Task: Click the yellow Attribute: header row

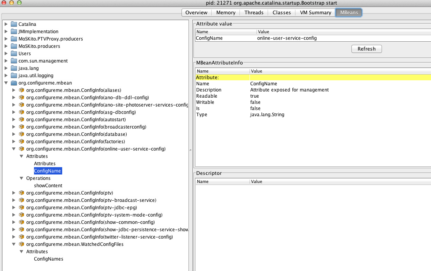Action: coord(313,78)
